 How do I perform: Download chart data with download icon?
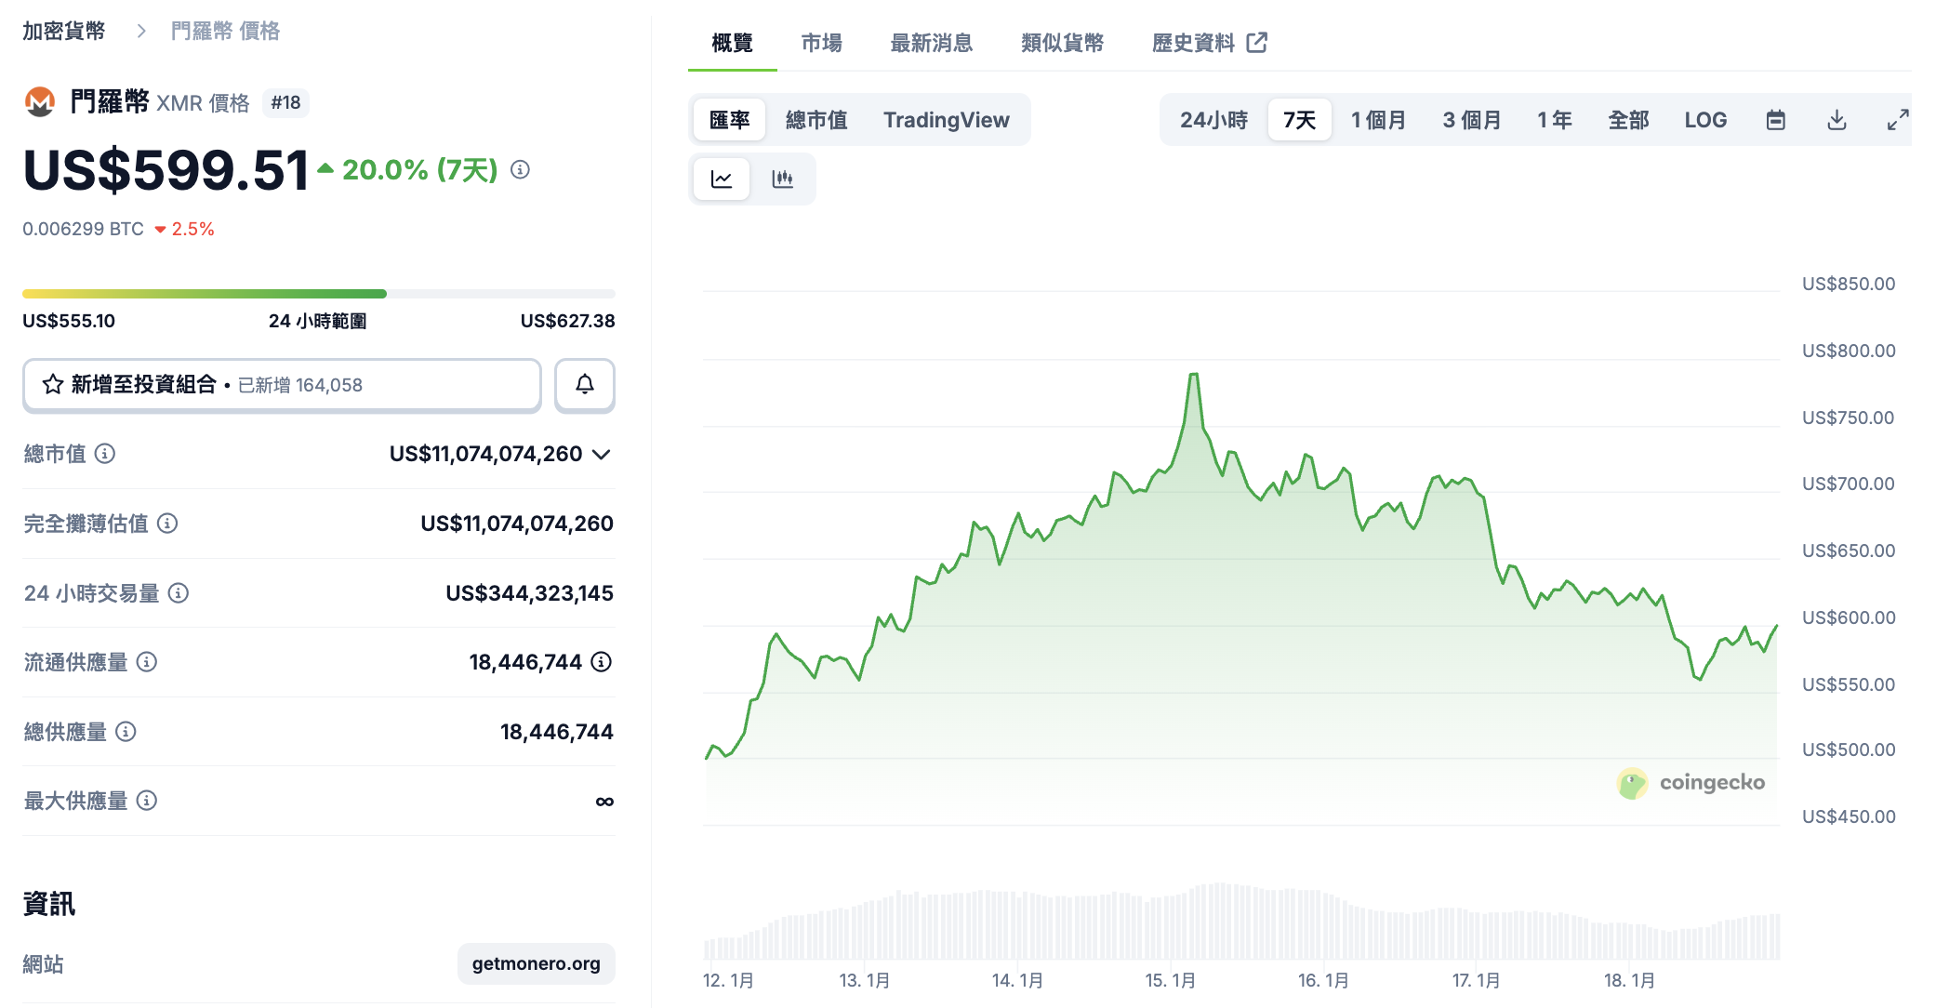(x=1837, y=120)
